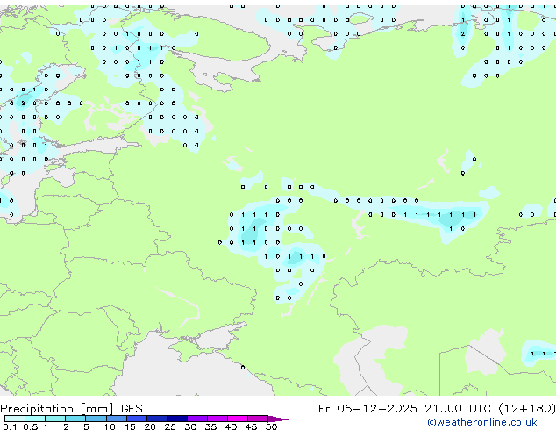The image size is (556, 430).
Task: Click the 'GFS' model name
Action: [132, 409]
